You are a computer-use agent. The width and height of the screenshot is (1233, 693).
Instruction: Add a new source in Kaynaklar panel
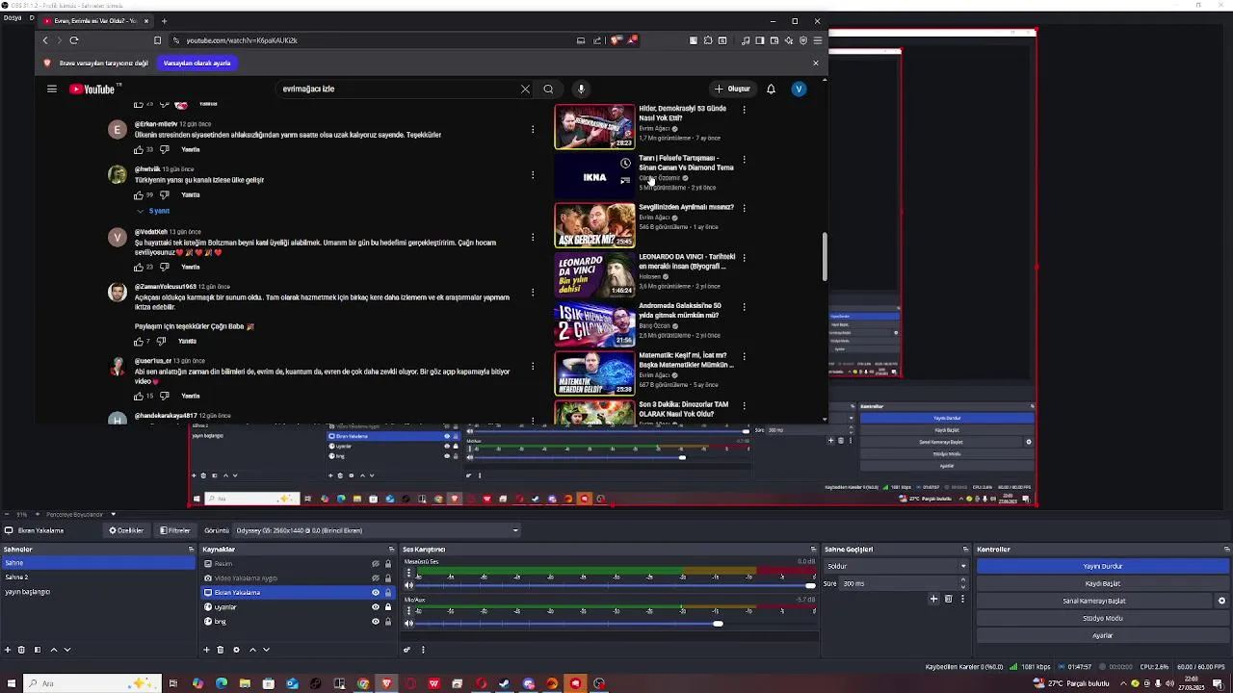pyautogui.click(x=206, y=650)
